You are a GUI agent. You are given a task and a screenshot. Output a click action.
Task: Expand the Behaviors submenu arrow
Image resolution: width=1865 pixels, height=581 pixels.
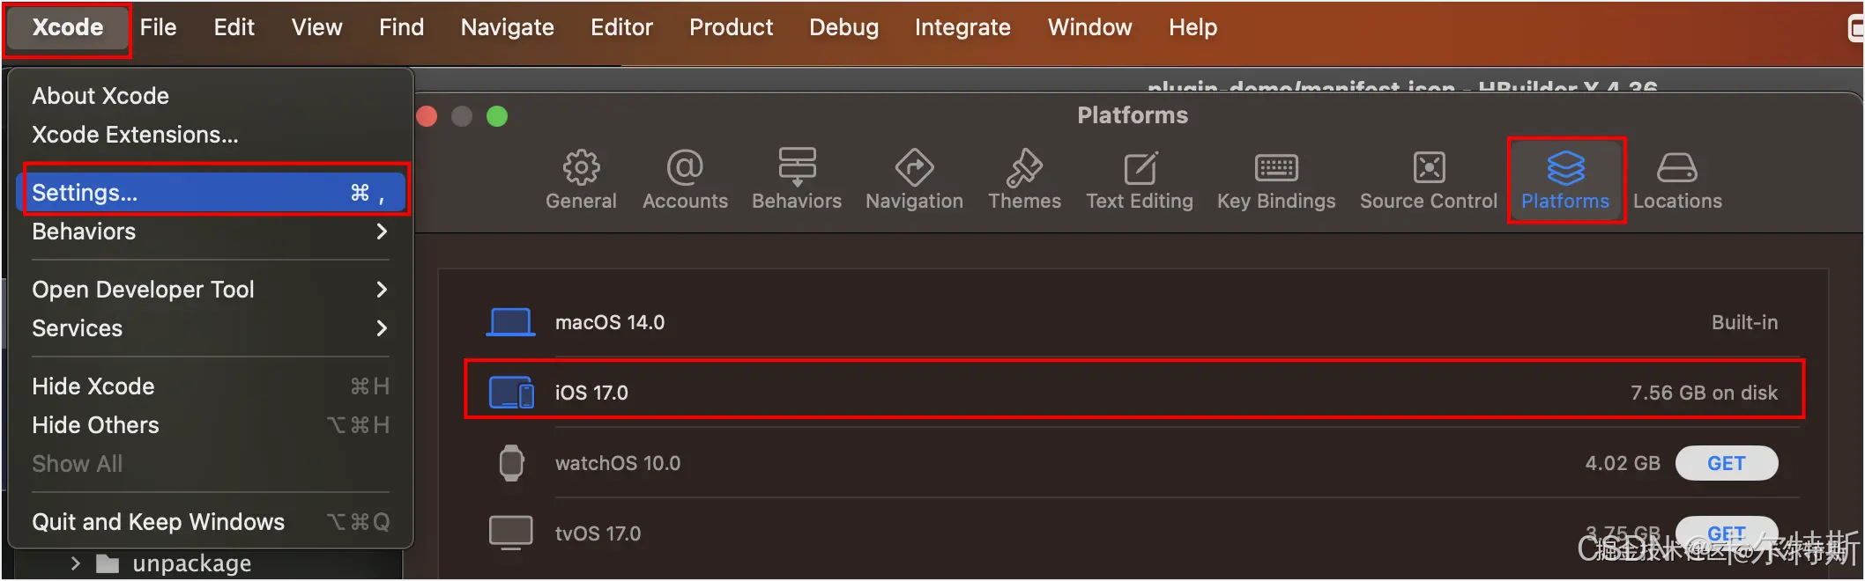pyautogui.click(x=382, y=232)
